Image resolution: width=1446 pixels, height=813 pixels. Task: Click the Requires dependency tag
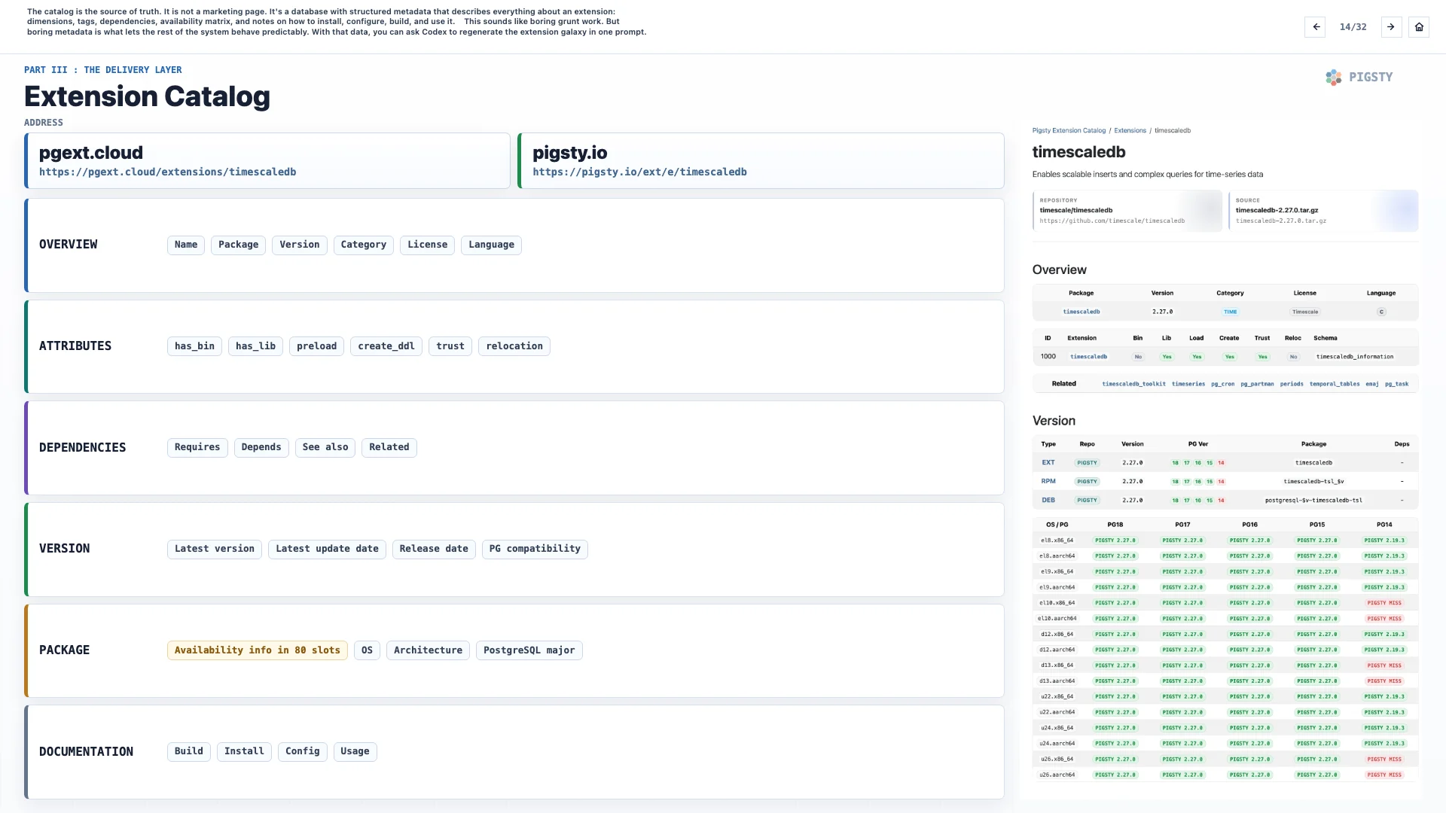(197, 447)
